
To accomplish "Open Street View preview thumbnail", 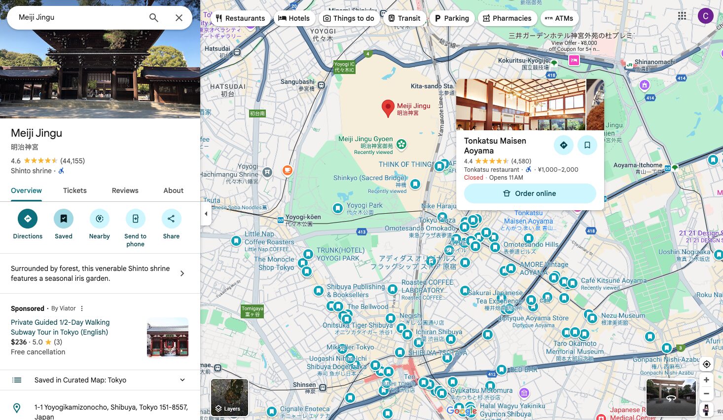I will [x=671, y=398].
